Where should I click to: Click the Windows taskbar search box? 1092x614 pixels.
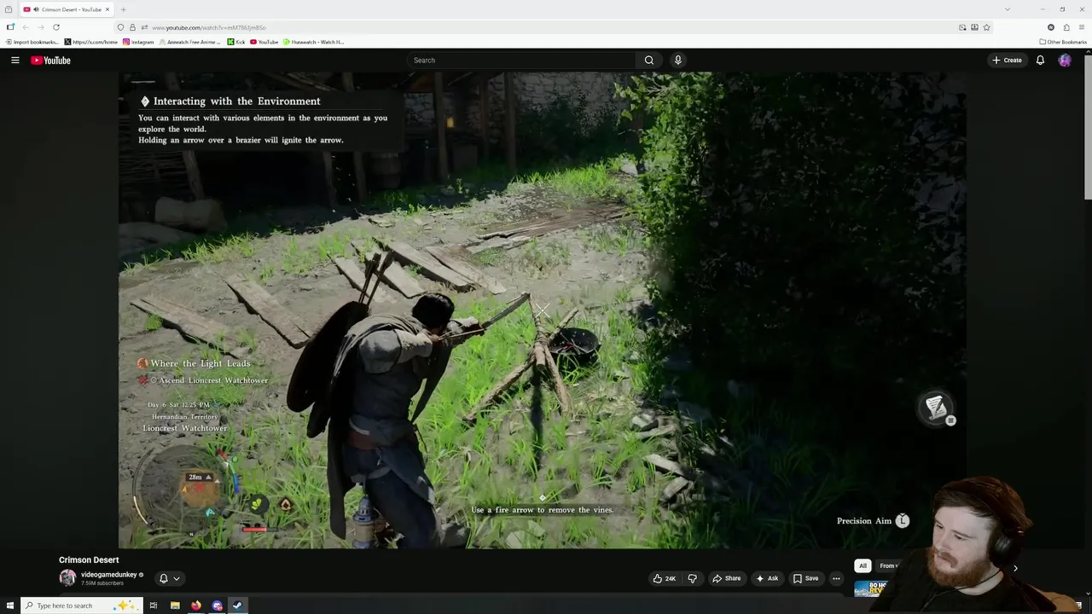point(80,605)
